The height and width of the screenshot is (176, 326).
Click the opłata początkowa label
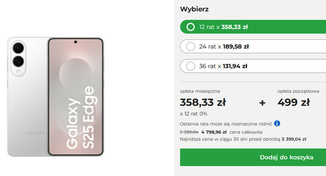pos(298,91)
